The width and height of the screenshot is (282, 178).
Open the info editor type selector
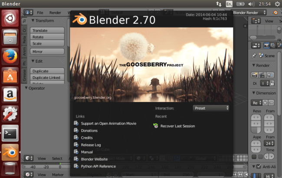point(28,13)
